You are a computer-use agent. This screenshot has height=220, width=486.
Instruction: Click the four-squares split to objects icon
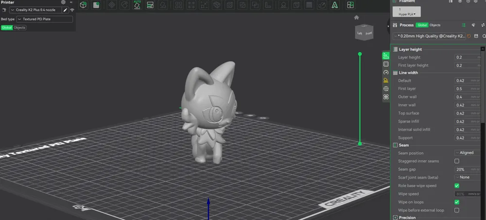click(x=178, y=5)
